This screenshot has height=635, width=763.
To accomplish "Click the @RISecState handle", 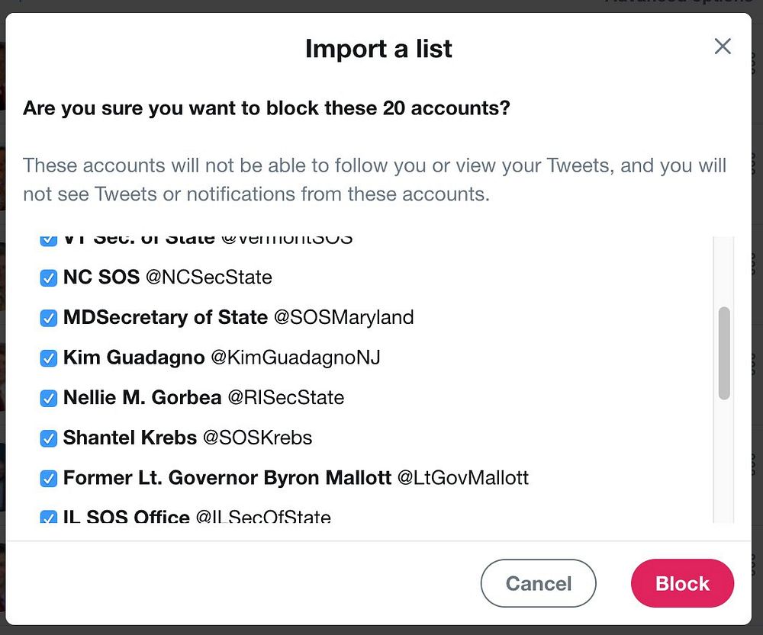I will pos(285,398).
